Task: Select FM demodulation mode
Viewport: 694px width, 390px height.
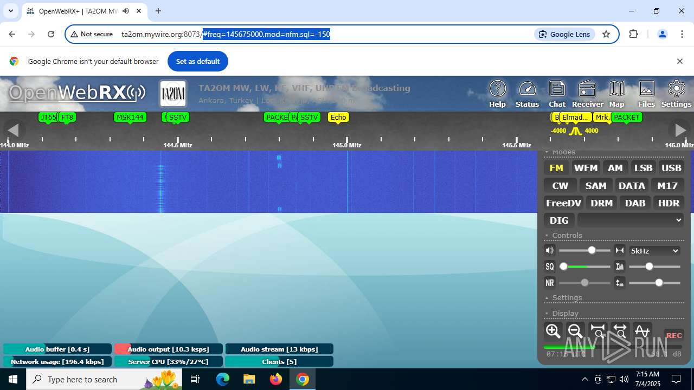Action: [556, 168]
